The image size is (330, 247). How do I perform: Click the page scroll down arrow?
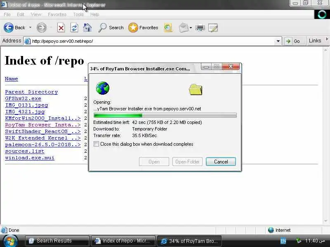pos(325,221)
